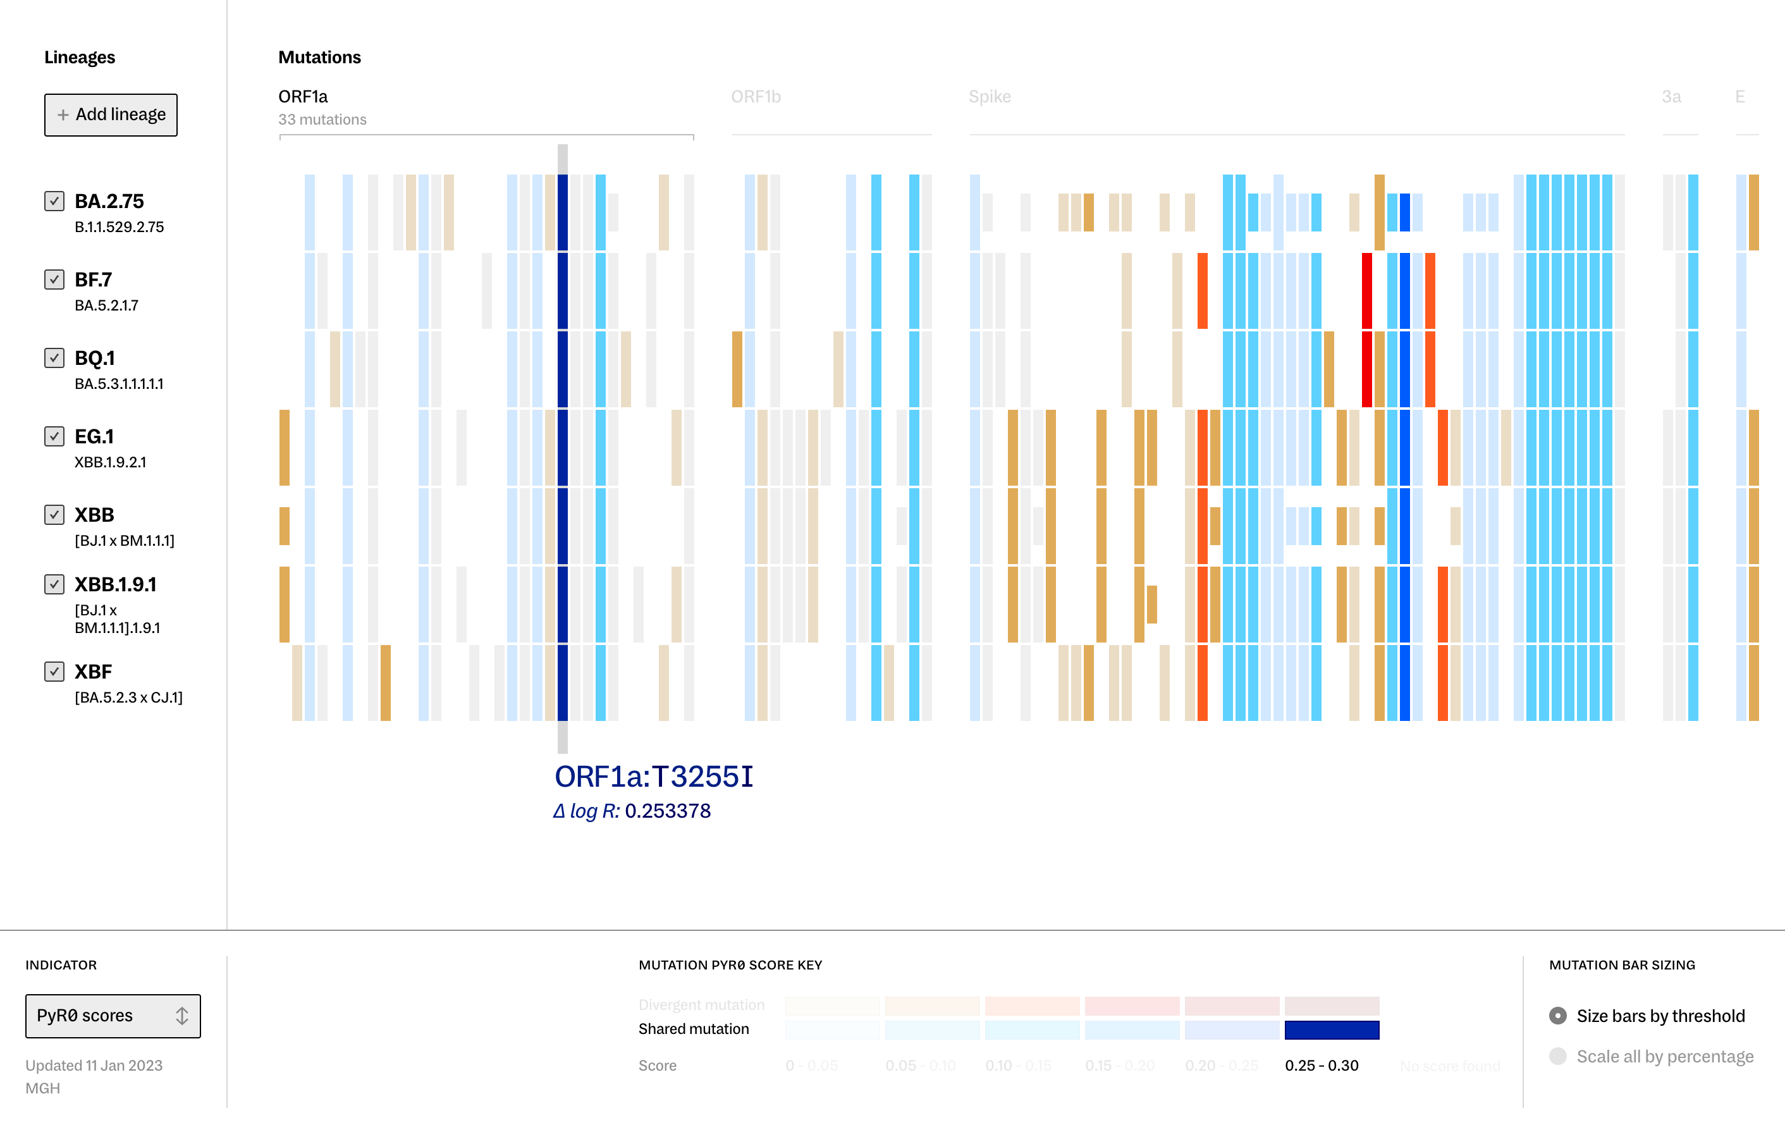Click the BQ.1 lineage name
This screenshot has height=1132, width=1785.
pos(95,359)
